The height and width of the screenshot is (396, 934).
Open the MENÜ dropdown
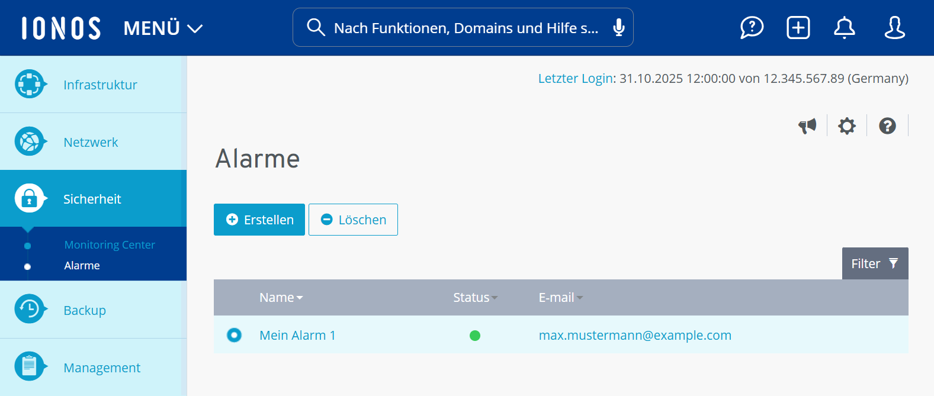163,28
